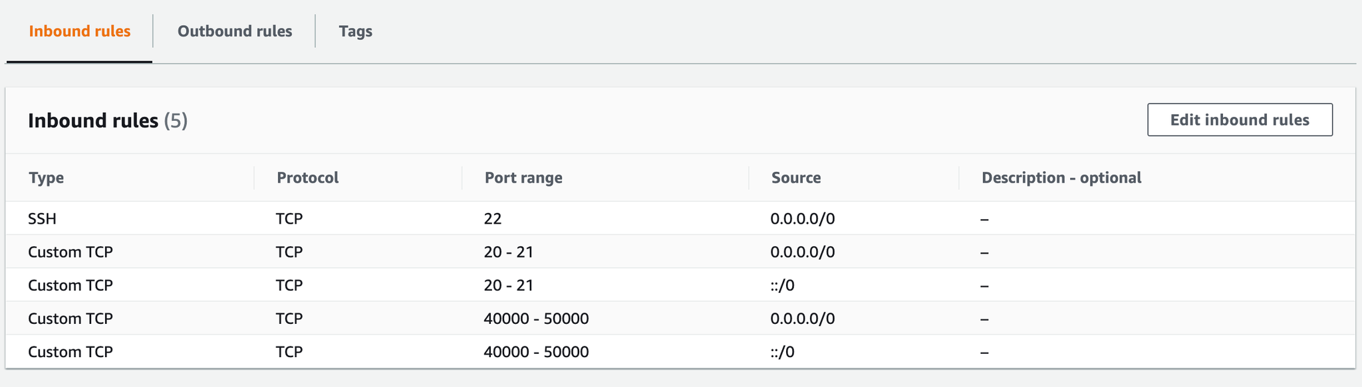Viewport: 1362px width, 387px height.
Task: Click the Source column header
Action: (796, 178)
